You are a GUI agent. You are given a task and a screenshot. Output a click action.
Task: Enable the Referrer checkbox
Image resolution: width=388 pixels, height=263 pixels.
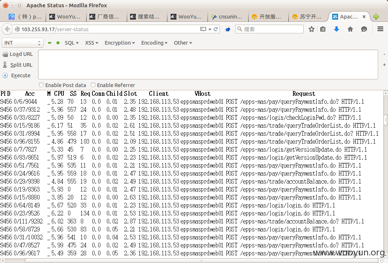pos(93,85)
